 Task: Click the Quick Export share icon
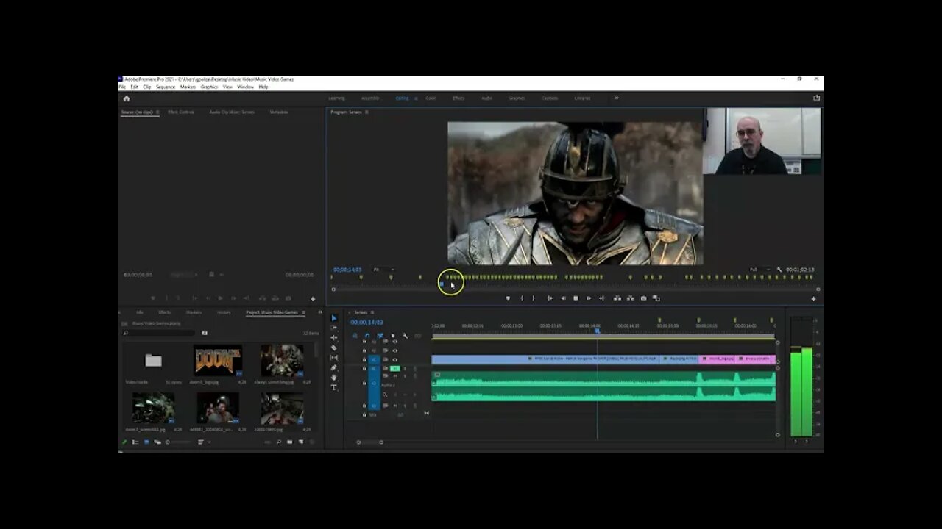click(x=815, y=98)
